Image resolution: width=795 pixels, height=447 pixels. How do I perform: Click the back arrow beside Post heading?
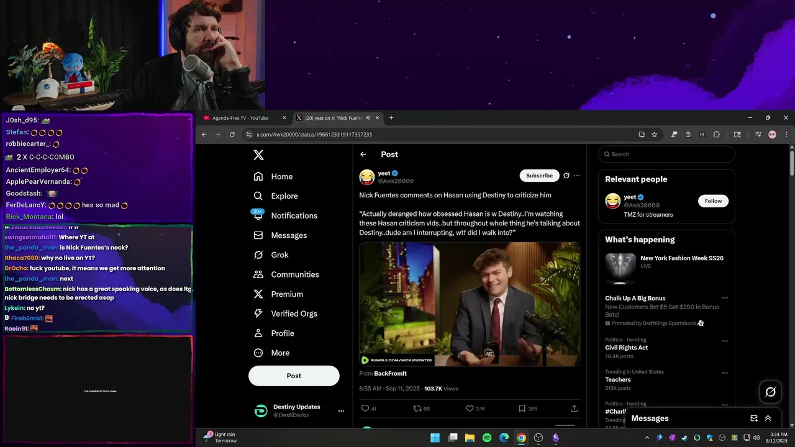[363, 155]
